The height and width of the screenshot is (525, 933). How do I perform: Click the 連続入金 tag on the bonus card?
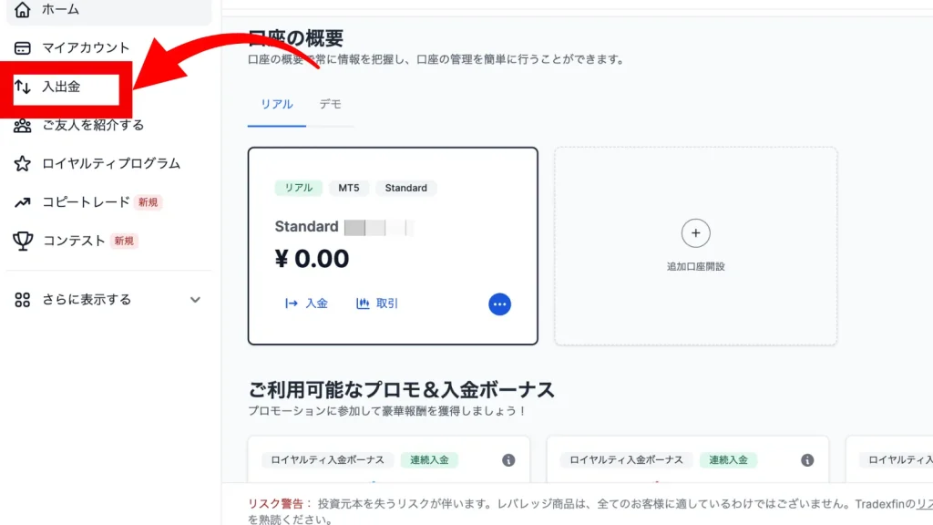tap(429, 460)
